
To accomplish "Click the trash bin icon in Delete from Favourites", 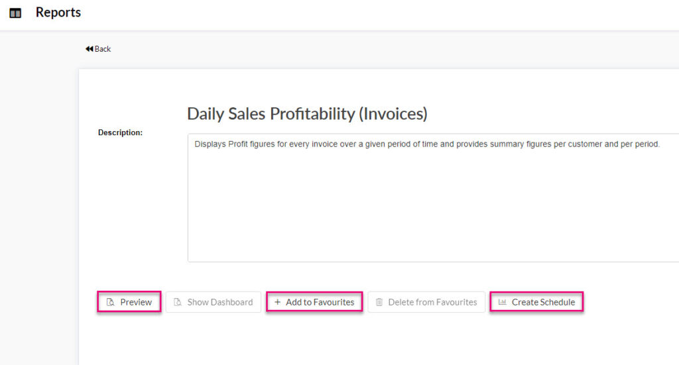I will pyautogui.click(x=379, y=302).
